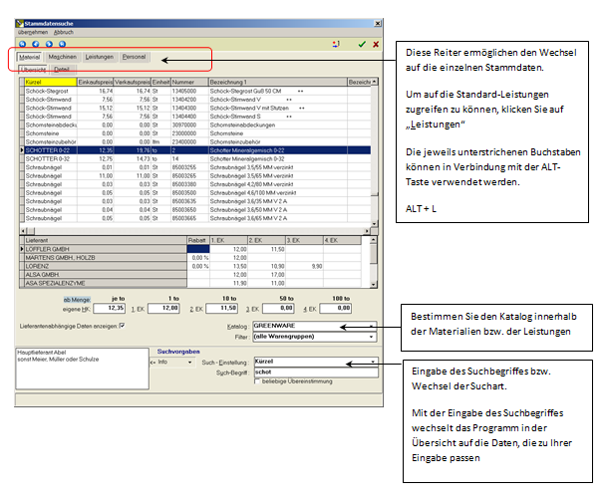Select supplier MARTENS GMBH, HOLZB
The width and height of the screenshot is (610, 499).
[106, 258]
